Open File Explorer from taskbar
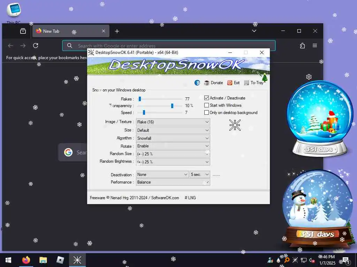357x267 pixels. 43,260
